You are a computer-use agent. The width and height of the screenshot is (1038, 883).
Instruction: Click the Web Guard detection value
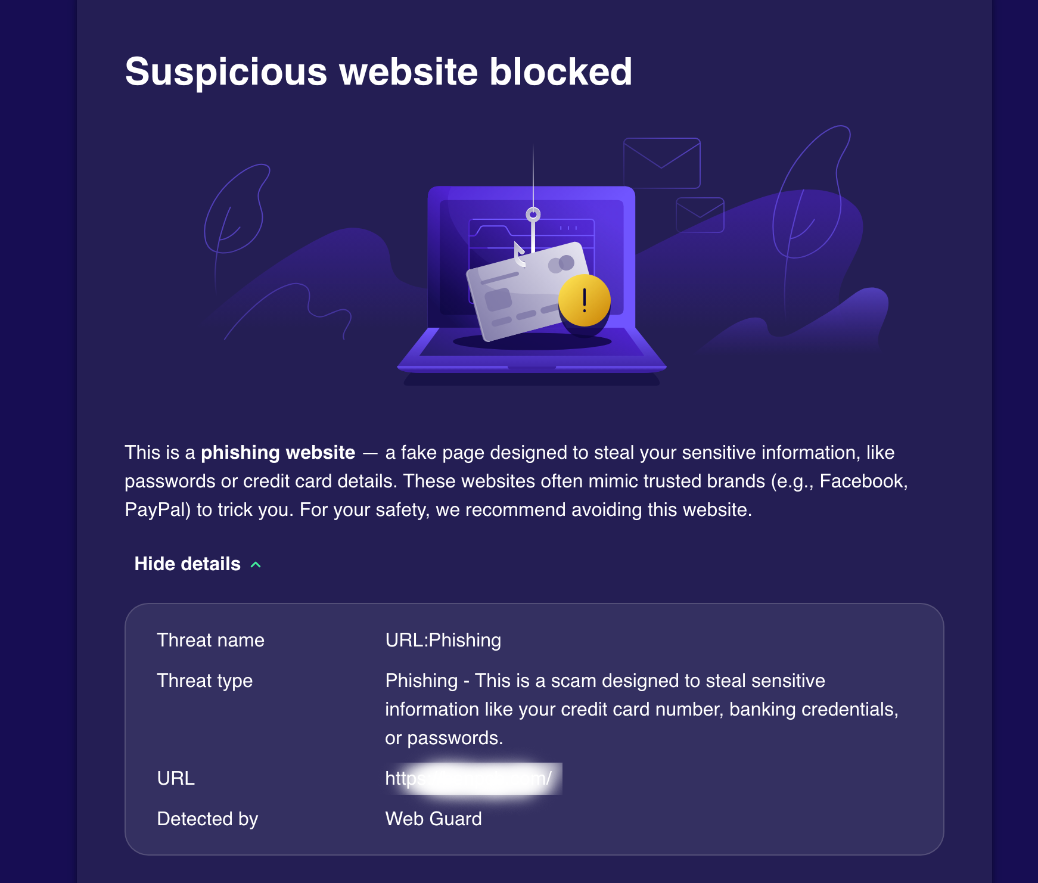[x=433, y=819]
